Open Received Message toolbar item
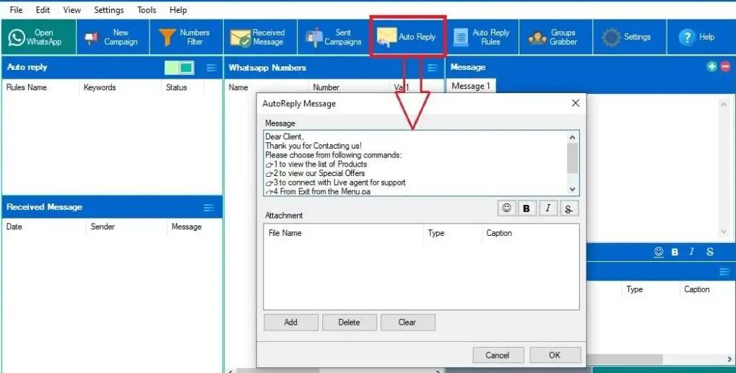The image size is (736, 373). point(261,37)
